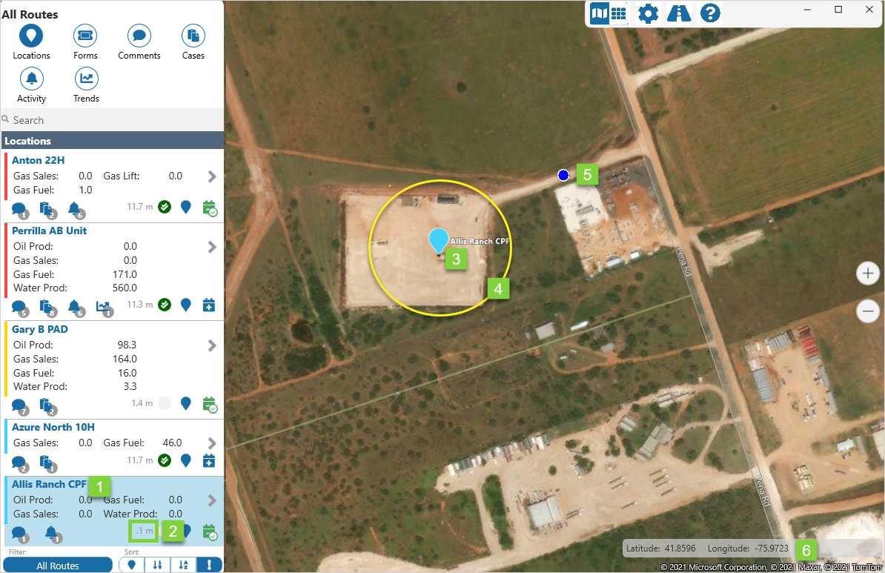885x573 pixels.
Task: Sort locations by distance pin
Action: pos(131,565)
